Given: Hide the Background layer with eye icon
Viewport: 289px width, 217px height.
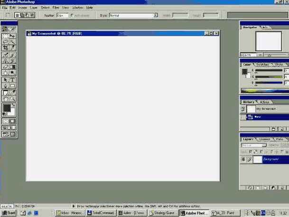Looking at the screenshot, I should pos(243,160).
